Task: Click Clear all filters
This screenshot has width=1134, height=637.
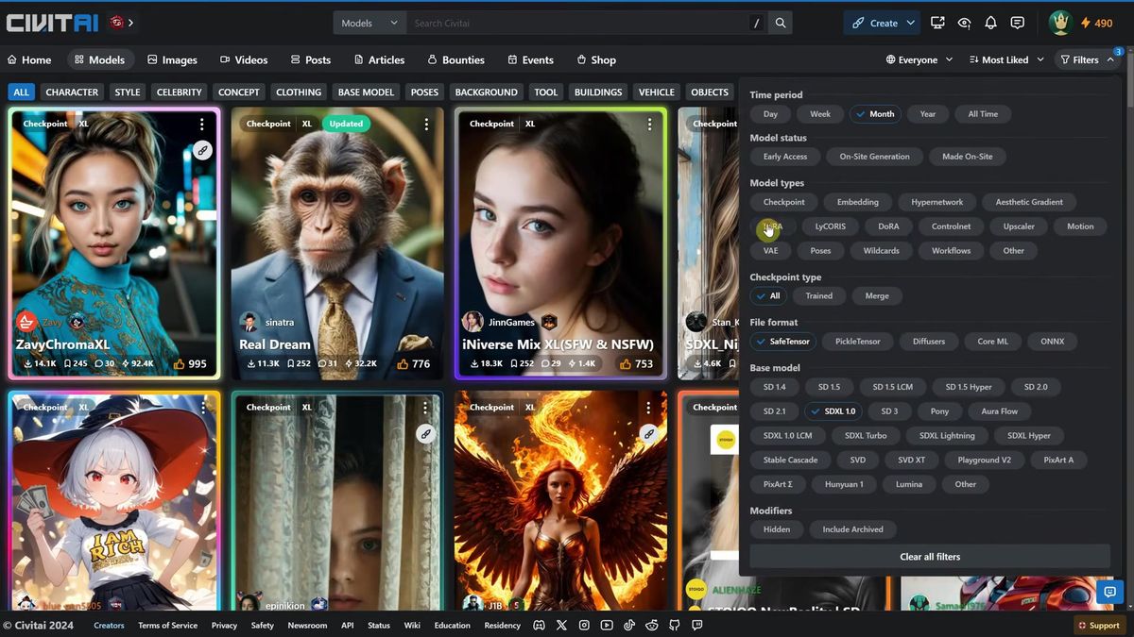Action: [x=930, y=557]
